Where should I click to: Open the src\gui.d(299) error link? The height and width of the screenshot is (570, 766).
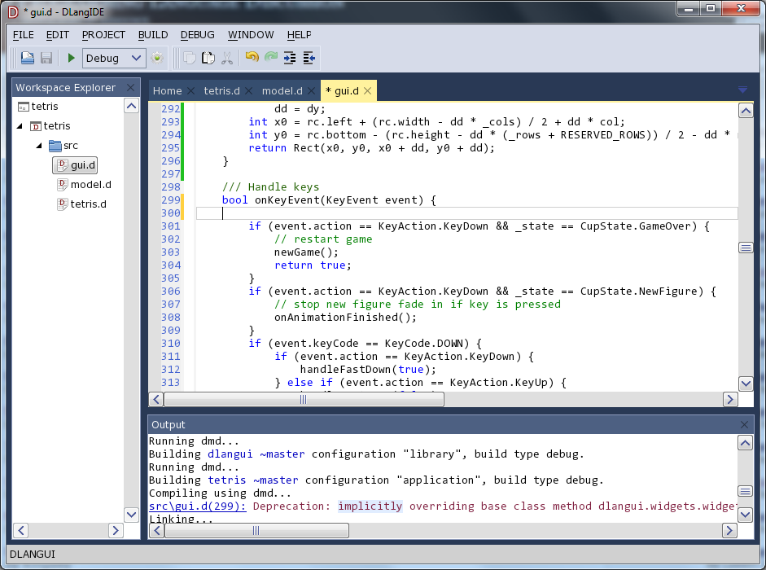[198, 506]
